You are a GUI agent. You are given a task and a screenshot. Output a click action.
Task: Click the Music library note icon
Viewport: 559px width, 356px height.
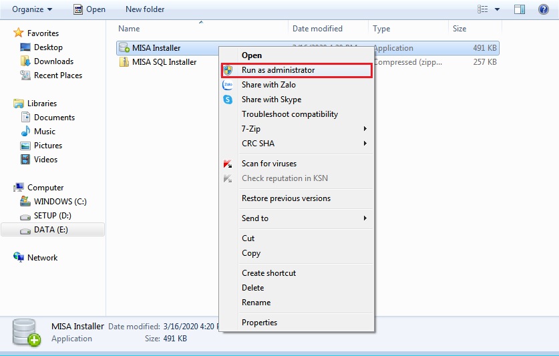click(25, 132)
